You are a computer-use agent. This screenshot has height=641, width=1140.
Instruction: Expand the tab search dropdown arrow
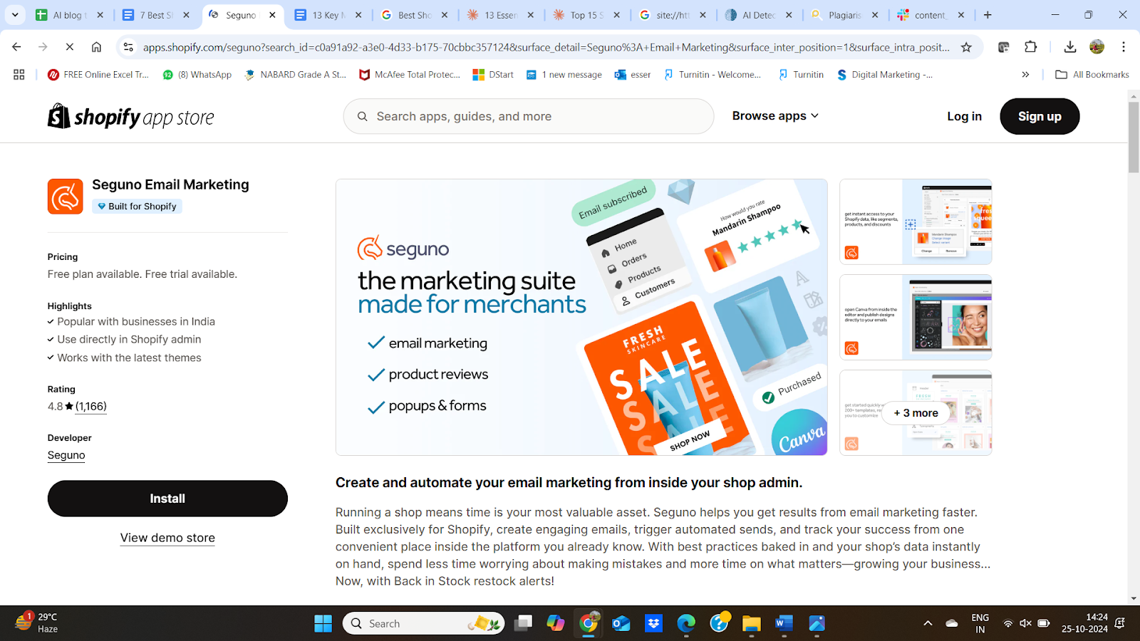click(15, 14)
